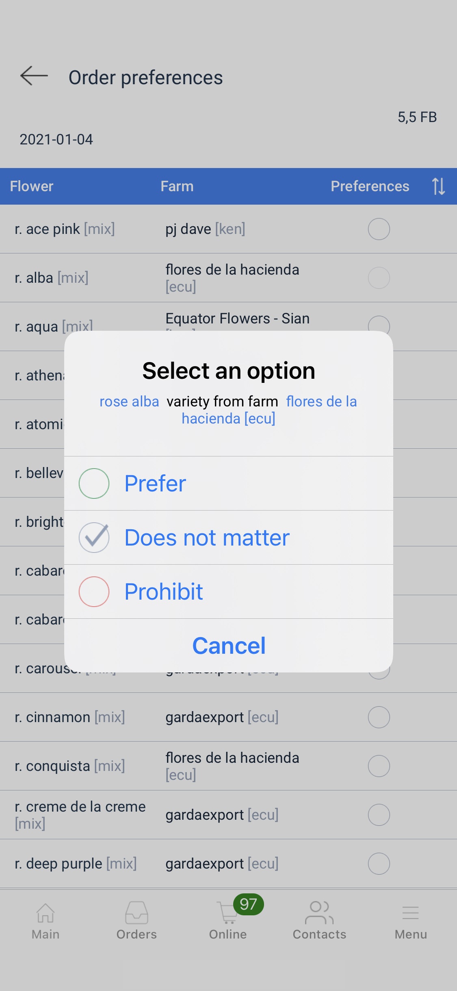The width and height of the screenshot is (457, 991).
Task: Sort by the Flower column header
Action: point(32,186)
